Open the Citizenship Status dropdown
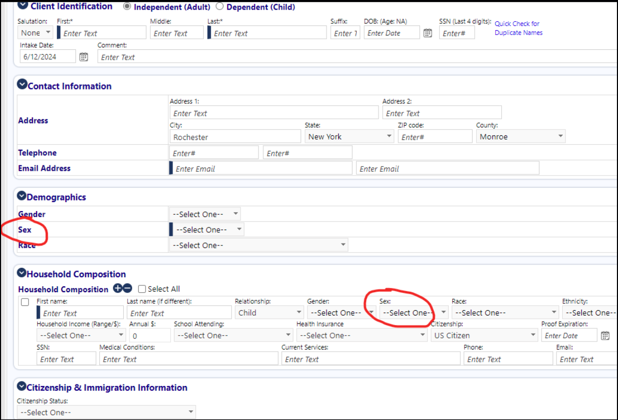Image resolution: width=618 pixels, height=420 pixels. point(106,412)
